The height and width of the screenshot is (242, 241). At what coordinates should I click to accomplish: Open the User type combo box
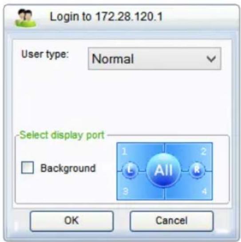click(154, 59)
